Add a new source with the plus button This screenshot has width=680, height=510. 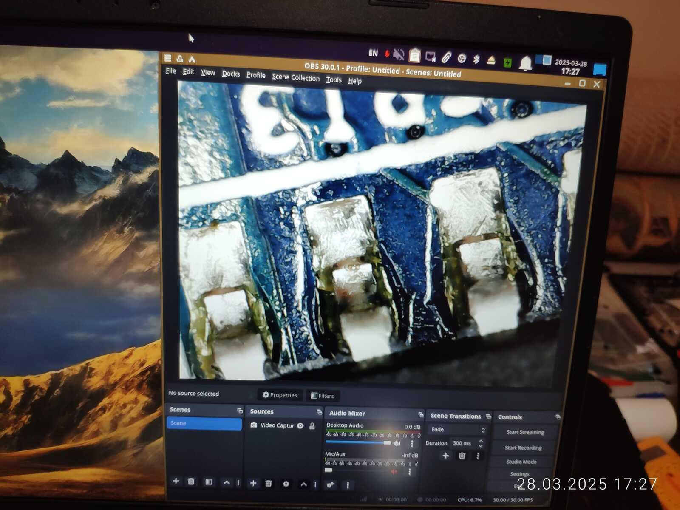tap(253, 483)
